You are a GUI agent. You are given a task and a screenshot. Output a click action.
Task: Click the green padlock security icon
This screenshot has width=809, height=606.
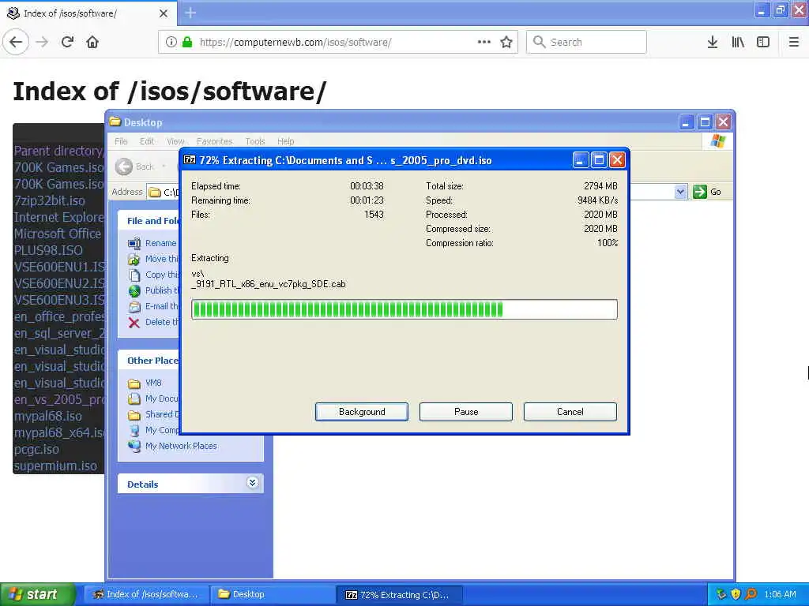click(x=187, y=43)
